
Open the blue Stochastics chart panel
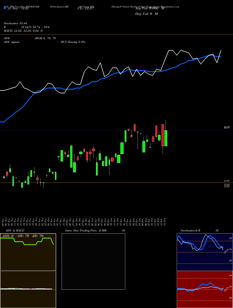coord(205,252)
